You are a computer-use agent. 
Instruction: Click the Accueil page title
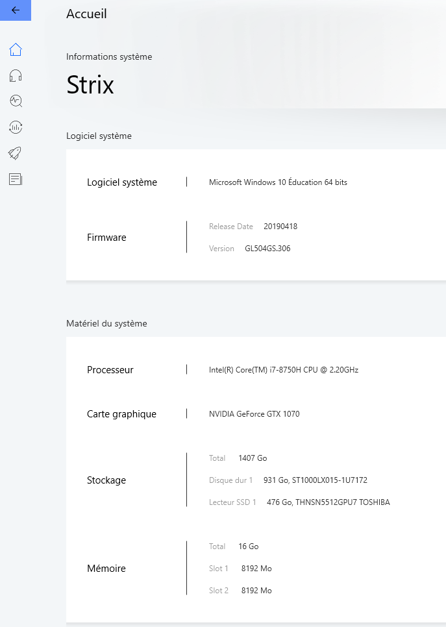coord(86,14)
